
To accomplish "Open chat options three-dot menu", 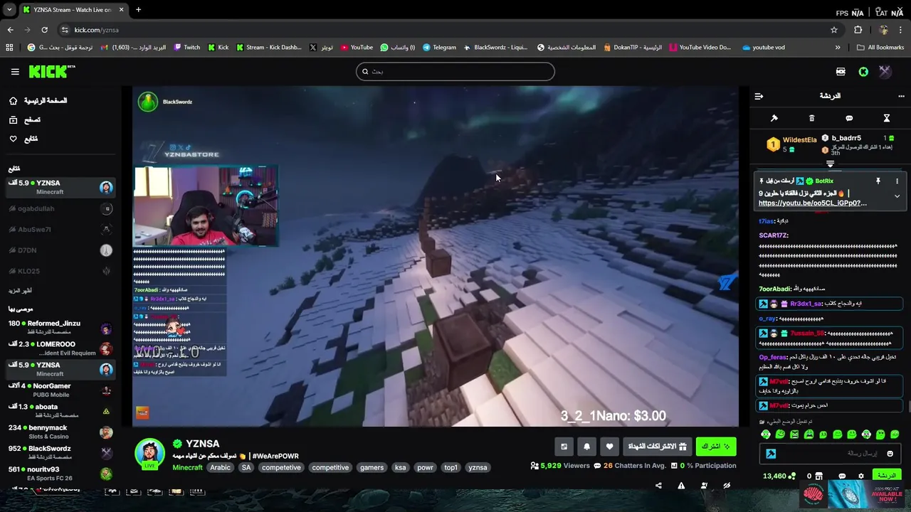I will [x=901, y=96].
